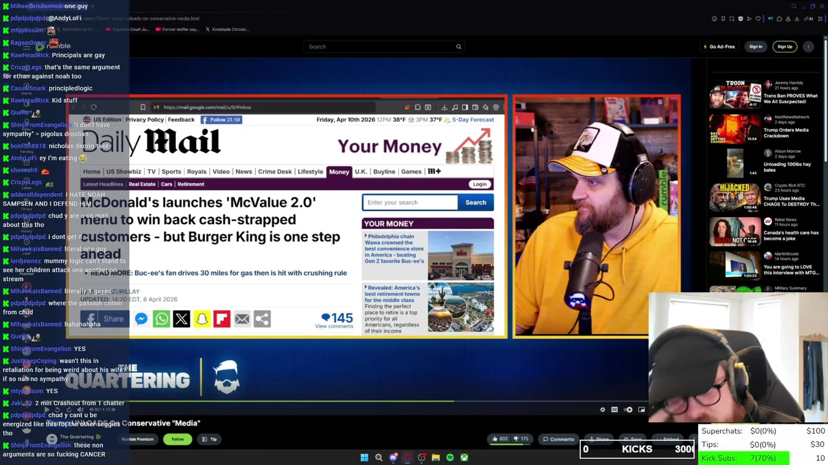The width and height of the screenshot is (828, 465).
Task: Open the Privacy Policy link
Action: [145, 119]
